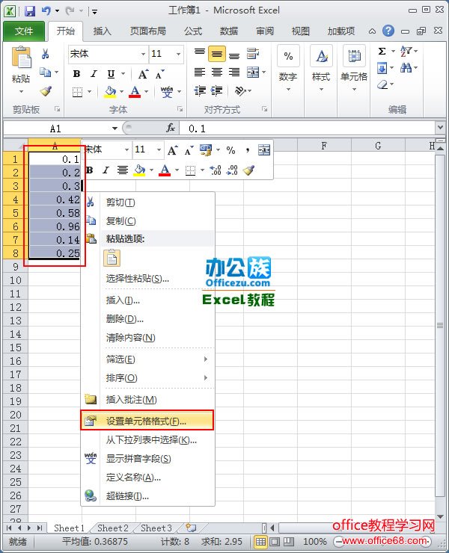Image resolution: width=449 pixels, height=553 pixels.
Task: Click the Help question mark icon
Action: pos(388,31)
